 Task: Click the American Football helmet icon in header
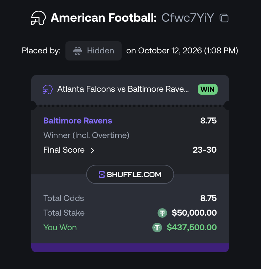[38, 18]
